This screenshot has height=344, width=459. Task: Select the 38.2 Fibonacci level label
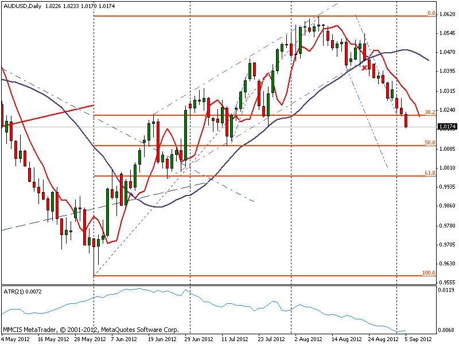430,112
